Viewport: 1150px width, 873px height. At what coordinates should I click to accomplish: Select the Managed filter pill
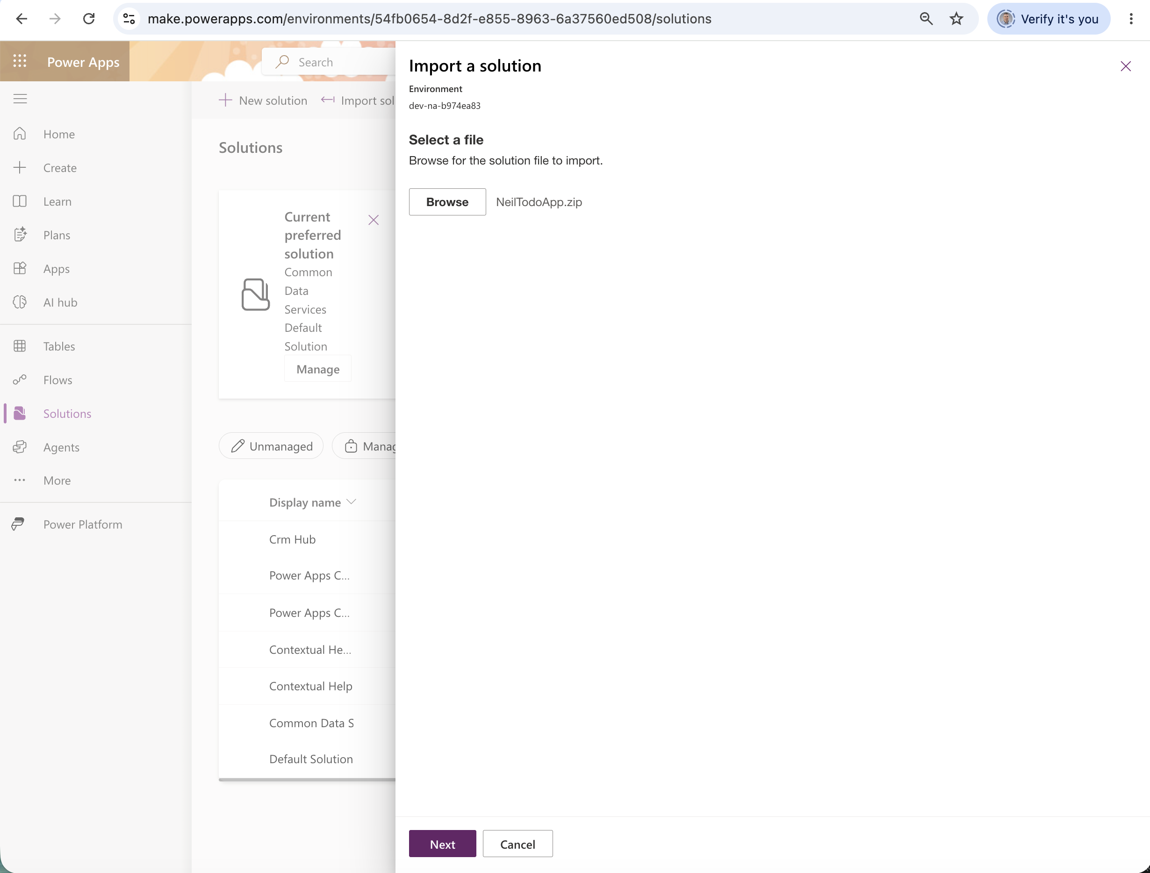pos(364,446)
